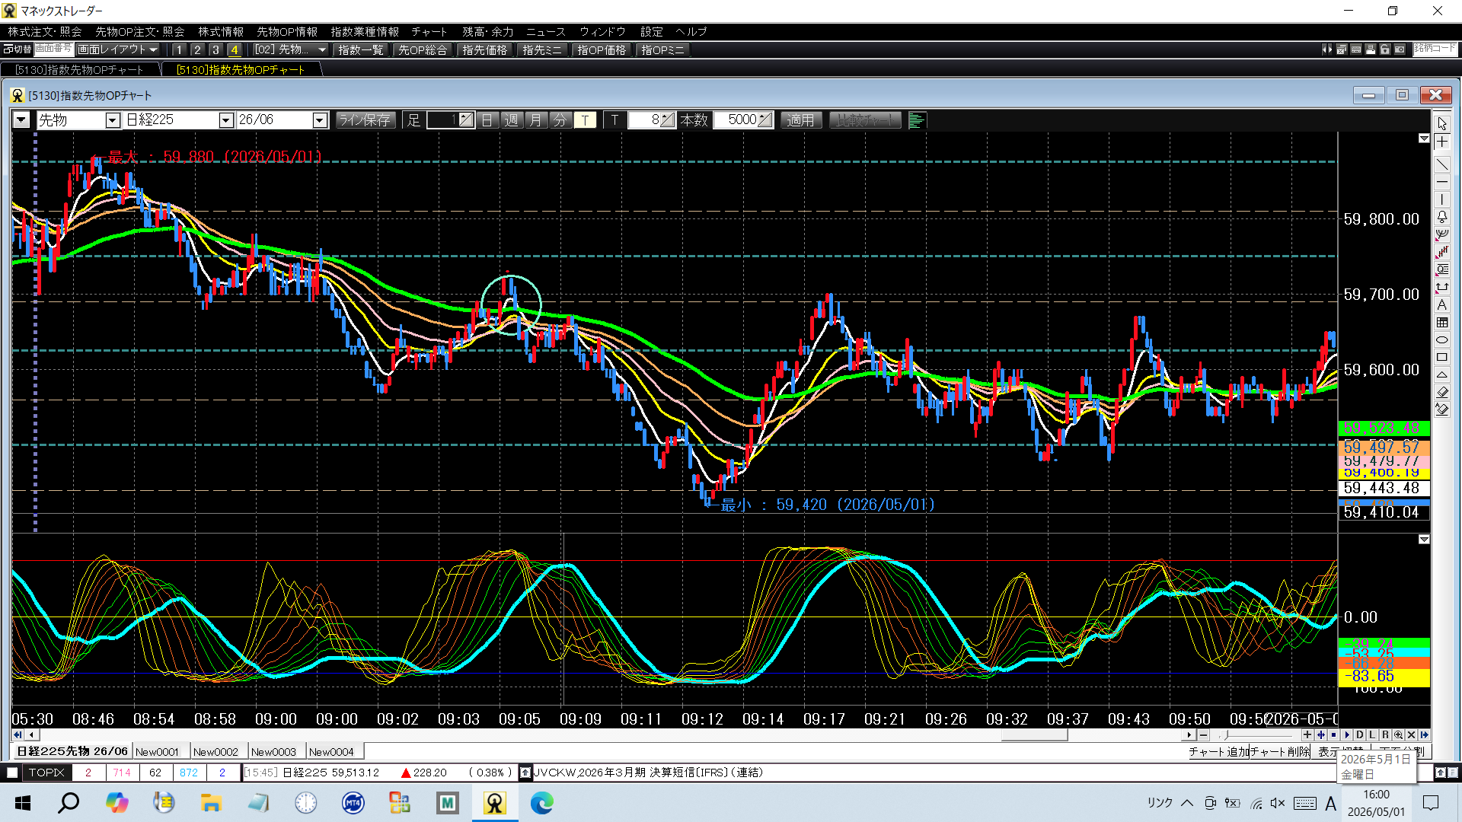
Task: Toggle the weekly 週 timeframe button
Action: [x=512, y=120]
